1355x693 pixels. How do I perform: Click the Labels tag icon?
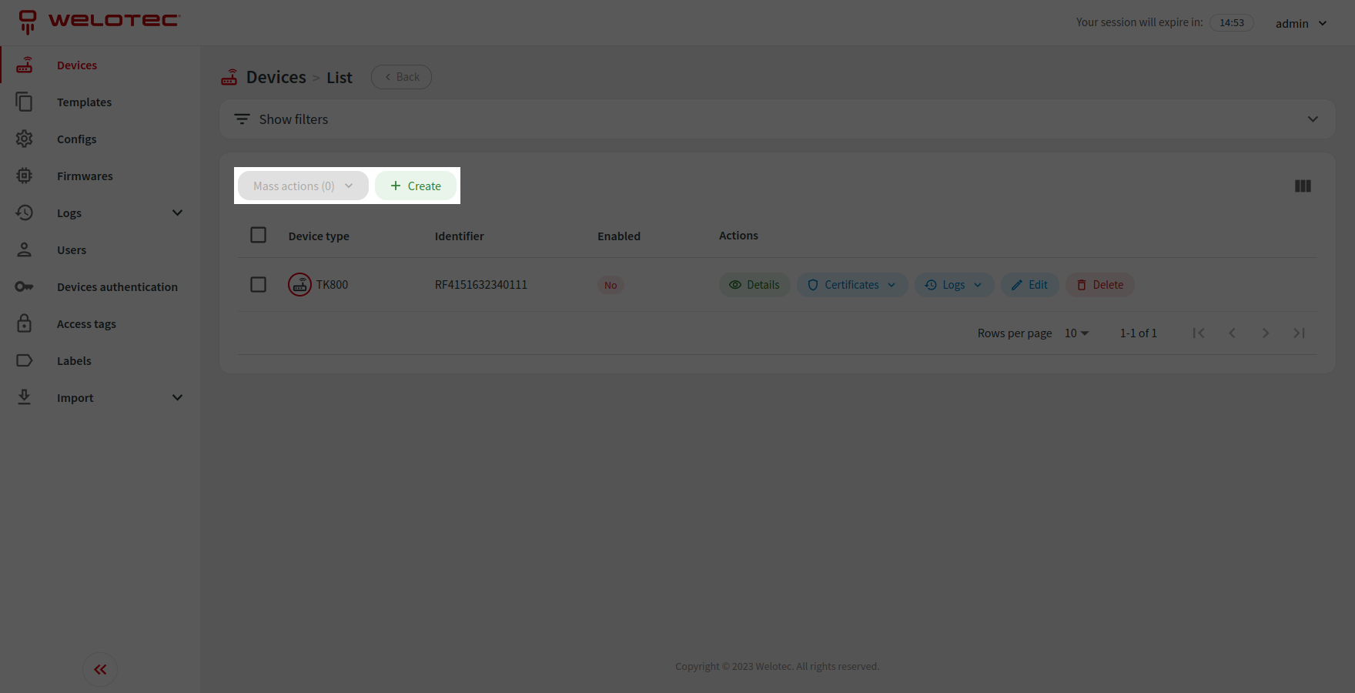coord(25,360)
